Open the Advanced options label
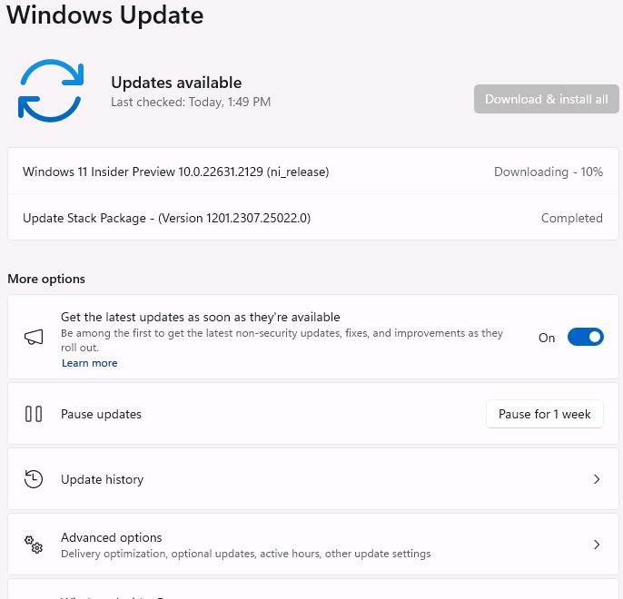This screenshot has height=599, width=623. click(111, 537)
